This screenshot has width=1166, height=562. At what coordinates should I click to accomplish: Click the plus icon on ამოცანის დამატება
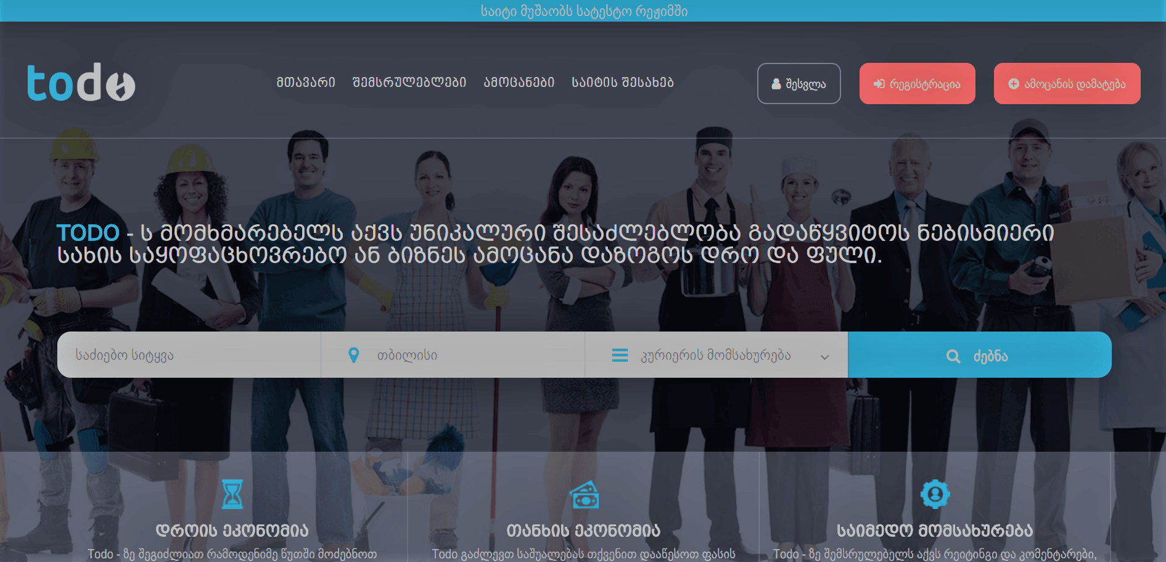pyautogui.click(x=1014, y=84)
